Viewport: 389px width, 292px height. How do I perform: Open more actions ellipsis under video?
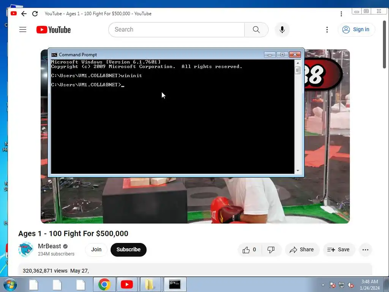pyautogui.click(x=365, y=250)
